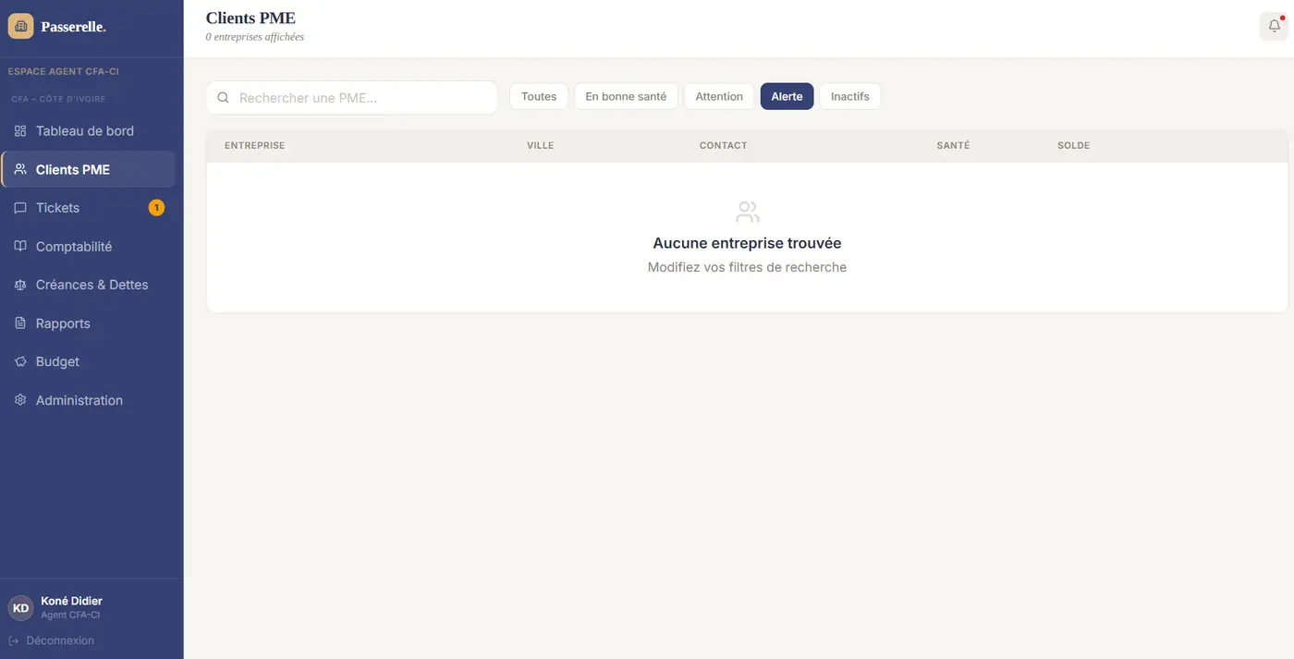Open the notifications bell

1275,26
